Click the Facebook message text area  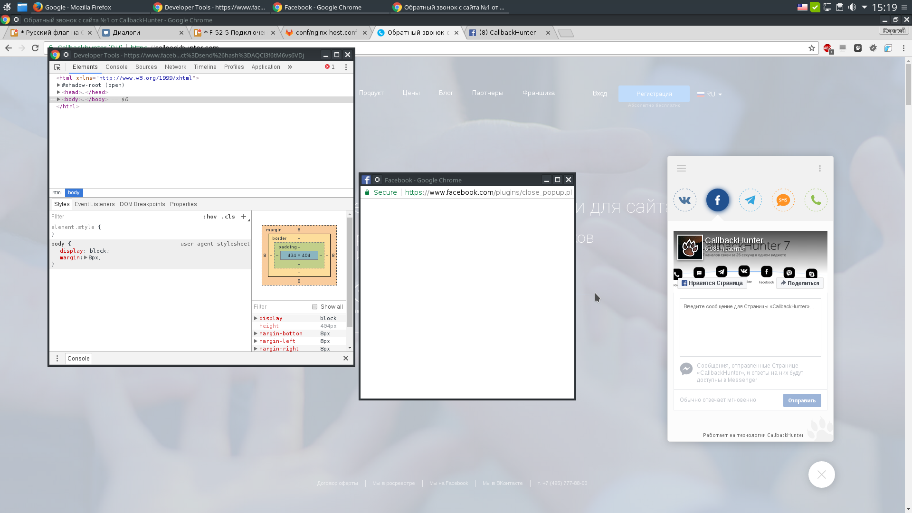(x=750, y=327)
